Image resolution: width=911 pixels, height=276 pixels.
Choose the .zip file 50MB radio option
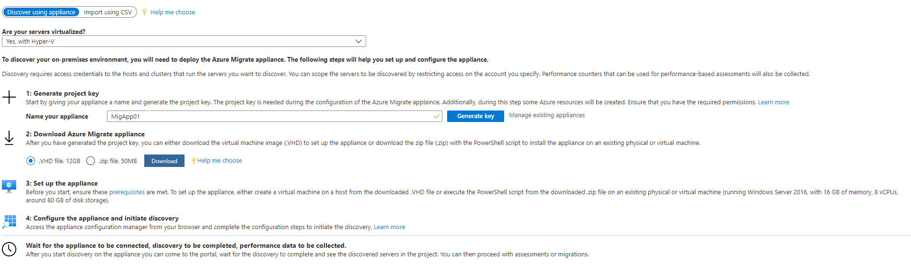pos(91,161)
